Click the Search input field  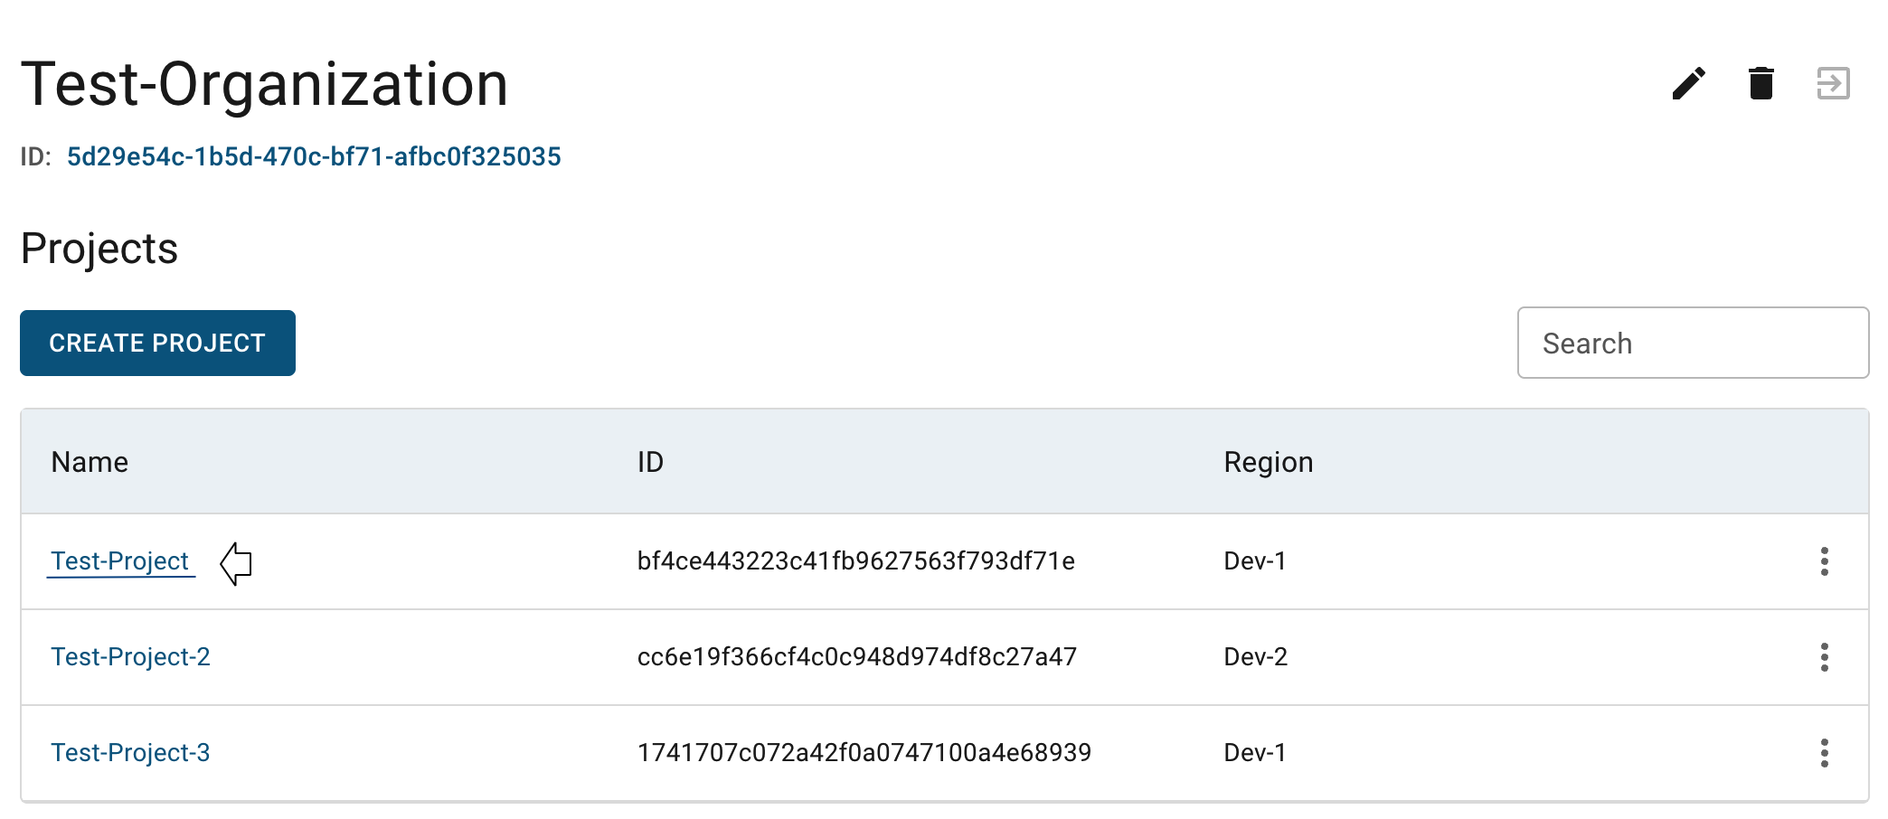coord(1692,344)
